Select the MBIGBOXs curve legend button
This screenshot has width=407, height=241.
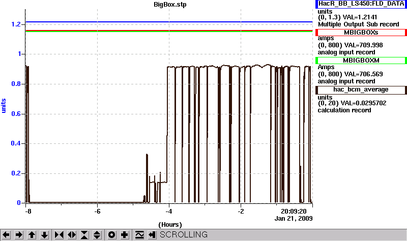(361, 33)
